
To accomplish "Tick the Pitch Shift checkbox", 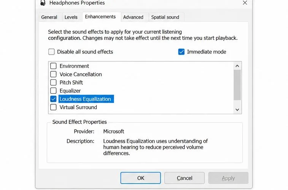I will [53, 82].
